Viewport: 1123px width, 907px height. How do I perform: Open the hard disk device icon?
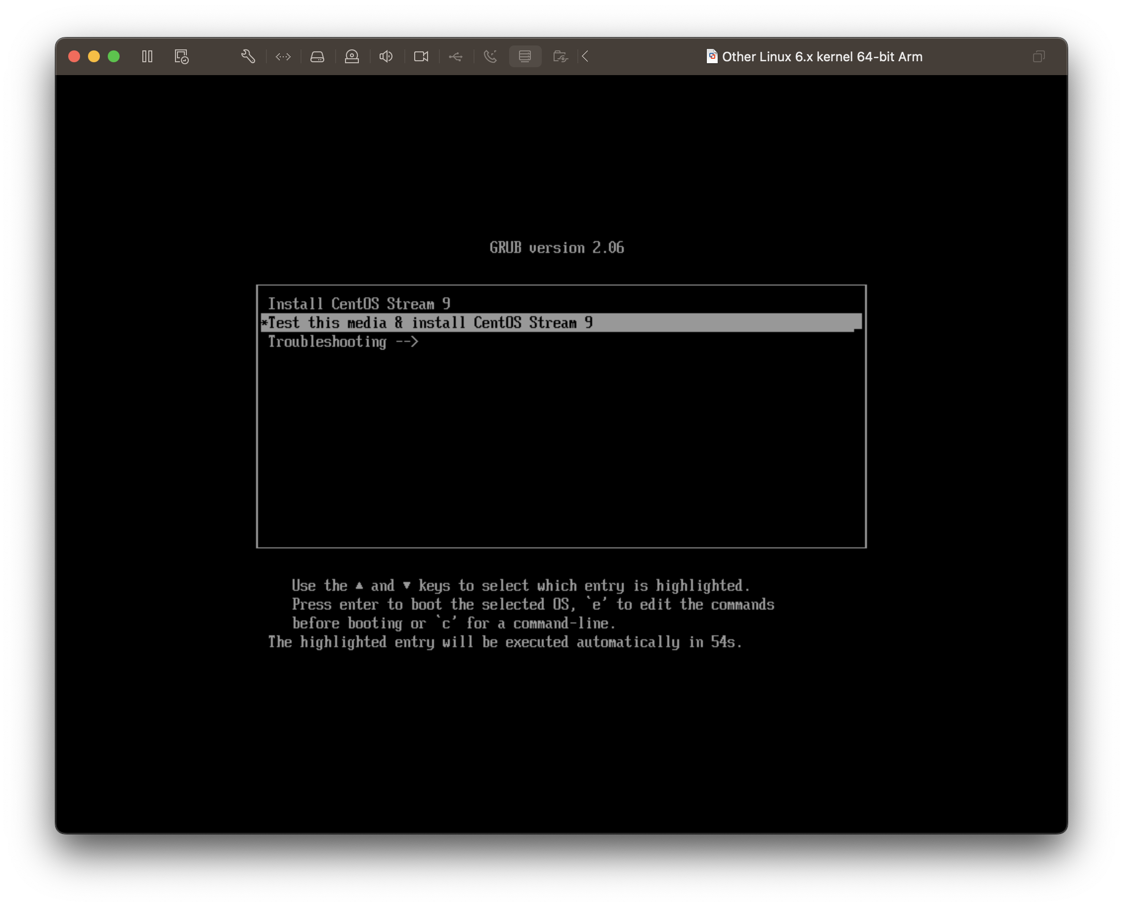point(317,56)
